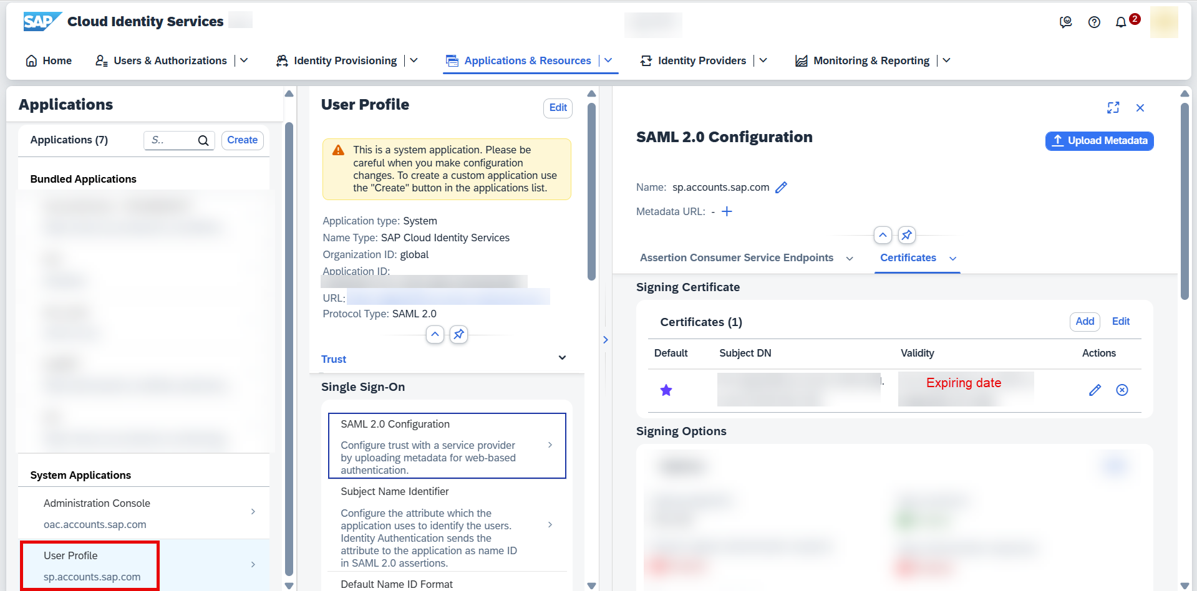Open Identity Provisioning menu item

[x=336, y=60]
